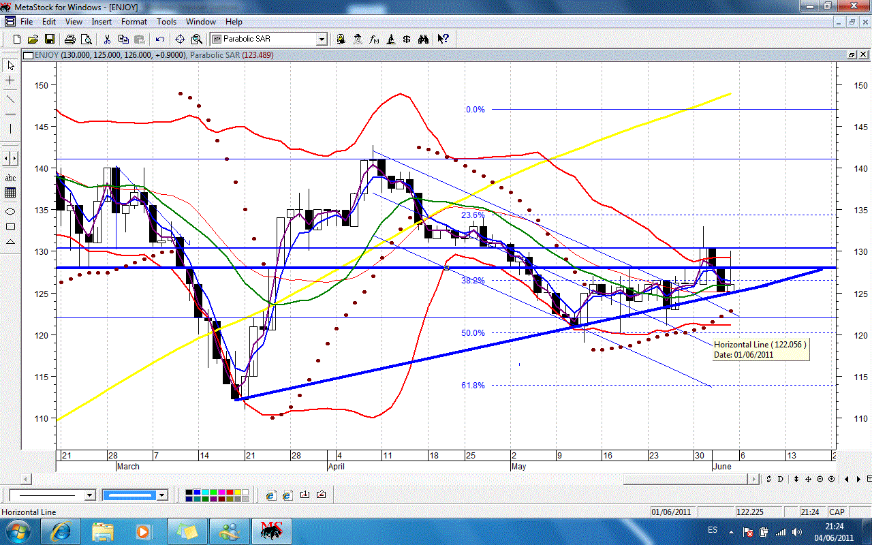The height and width of the screenshot is (545, 872).
Task: Copy with the copy toolbar icon
Action: coord(123,40)
